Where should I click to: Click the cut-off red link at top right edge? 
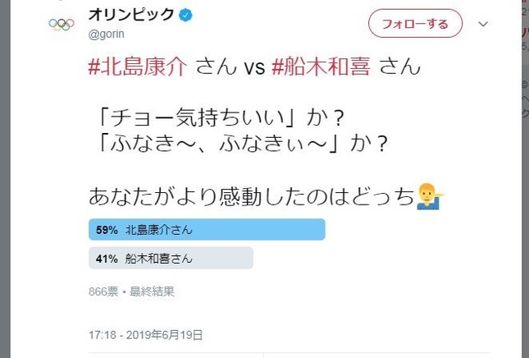tap(525, 33)
